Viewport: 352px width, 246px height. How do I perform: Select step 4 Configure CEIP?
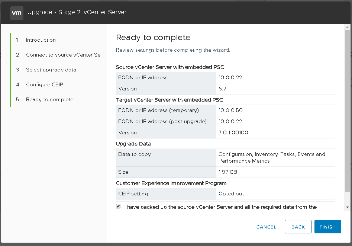[44, 84]
